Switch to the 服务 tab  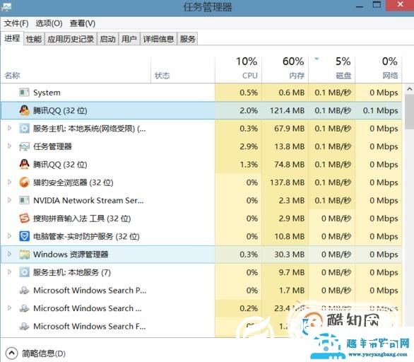(187, 39)
